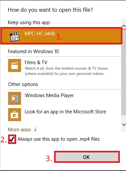Open Look for an app in the Microsoft Store
Viewport: 126px width, 171px height.
pos(65,112)
